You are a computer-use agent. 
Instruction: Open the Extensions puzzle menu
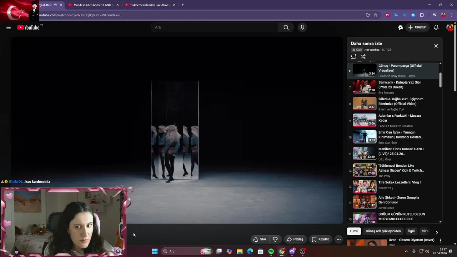(x=422, y=15)
